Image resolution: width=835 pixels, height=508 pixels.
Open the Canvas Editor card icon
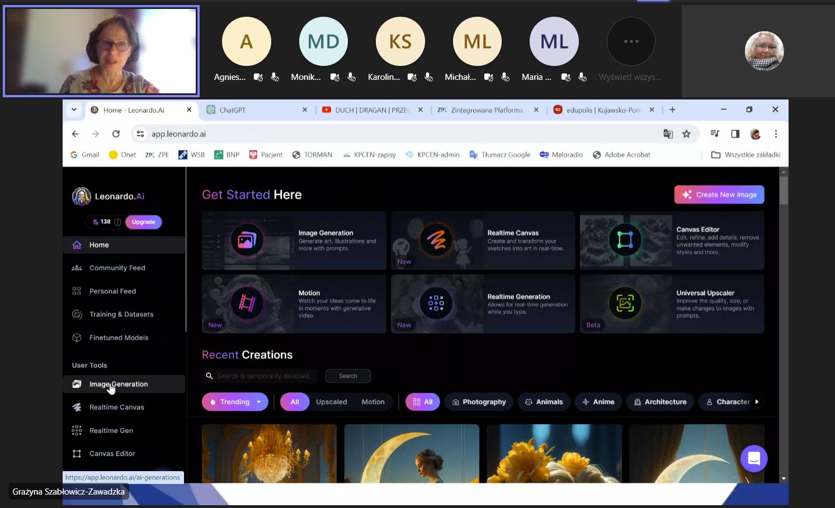click(x=625, y=240)
